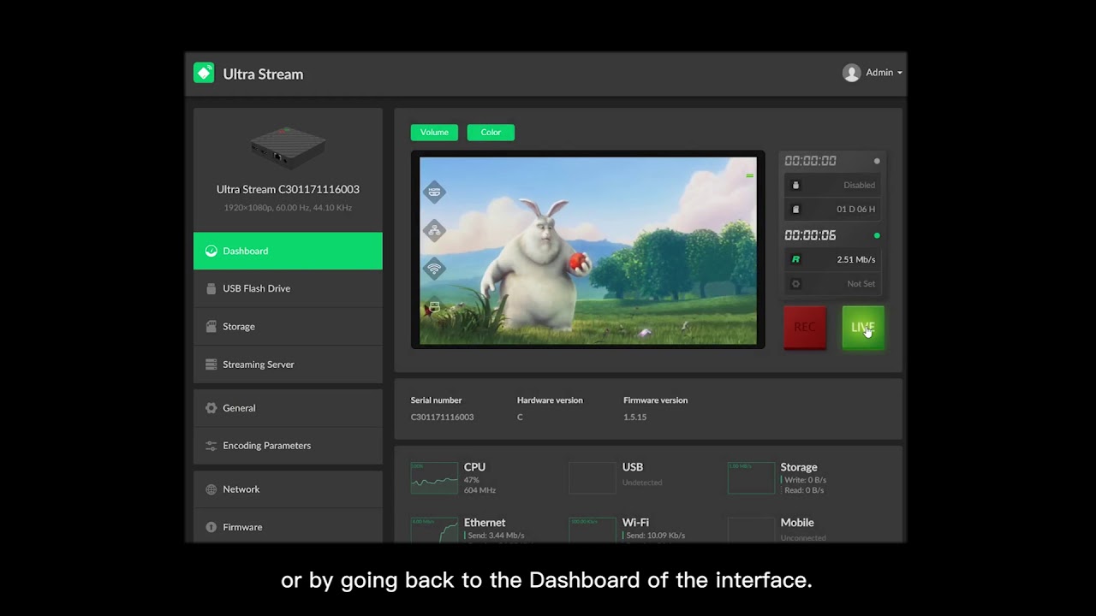Screen dimensions: 1096x616
Task: Click the Not Set status text
Action: 861,284
